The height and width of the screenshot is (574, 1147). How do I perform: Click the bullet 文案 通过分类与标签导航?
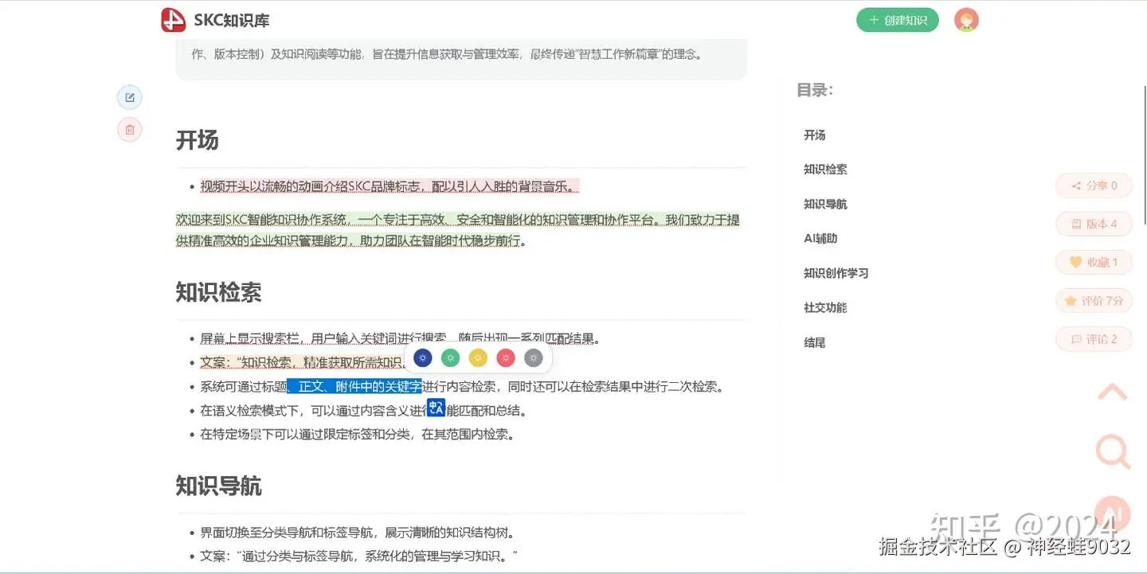tap(359, 556)
